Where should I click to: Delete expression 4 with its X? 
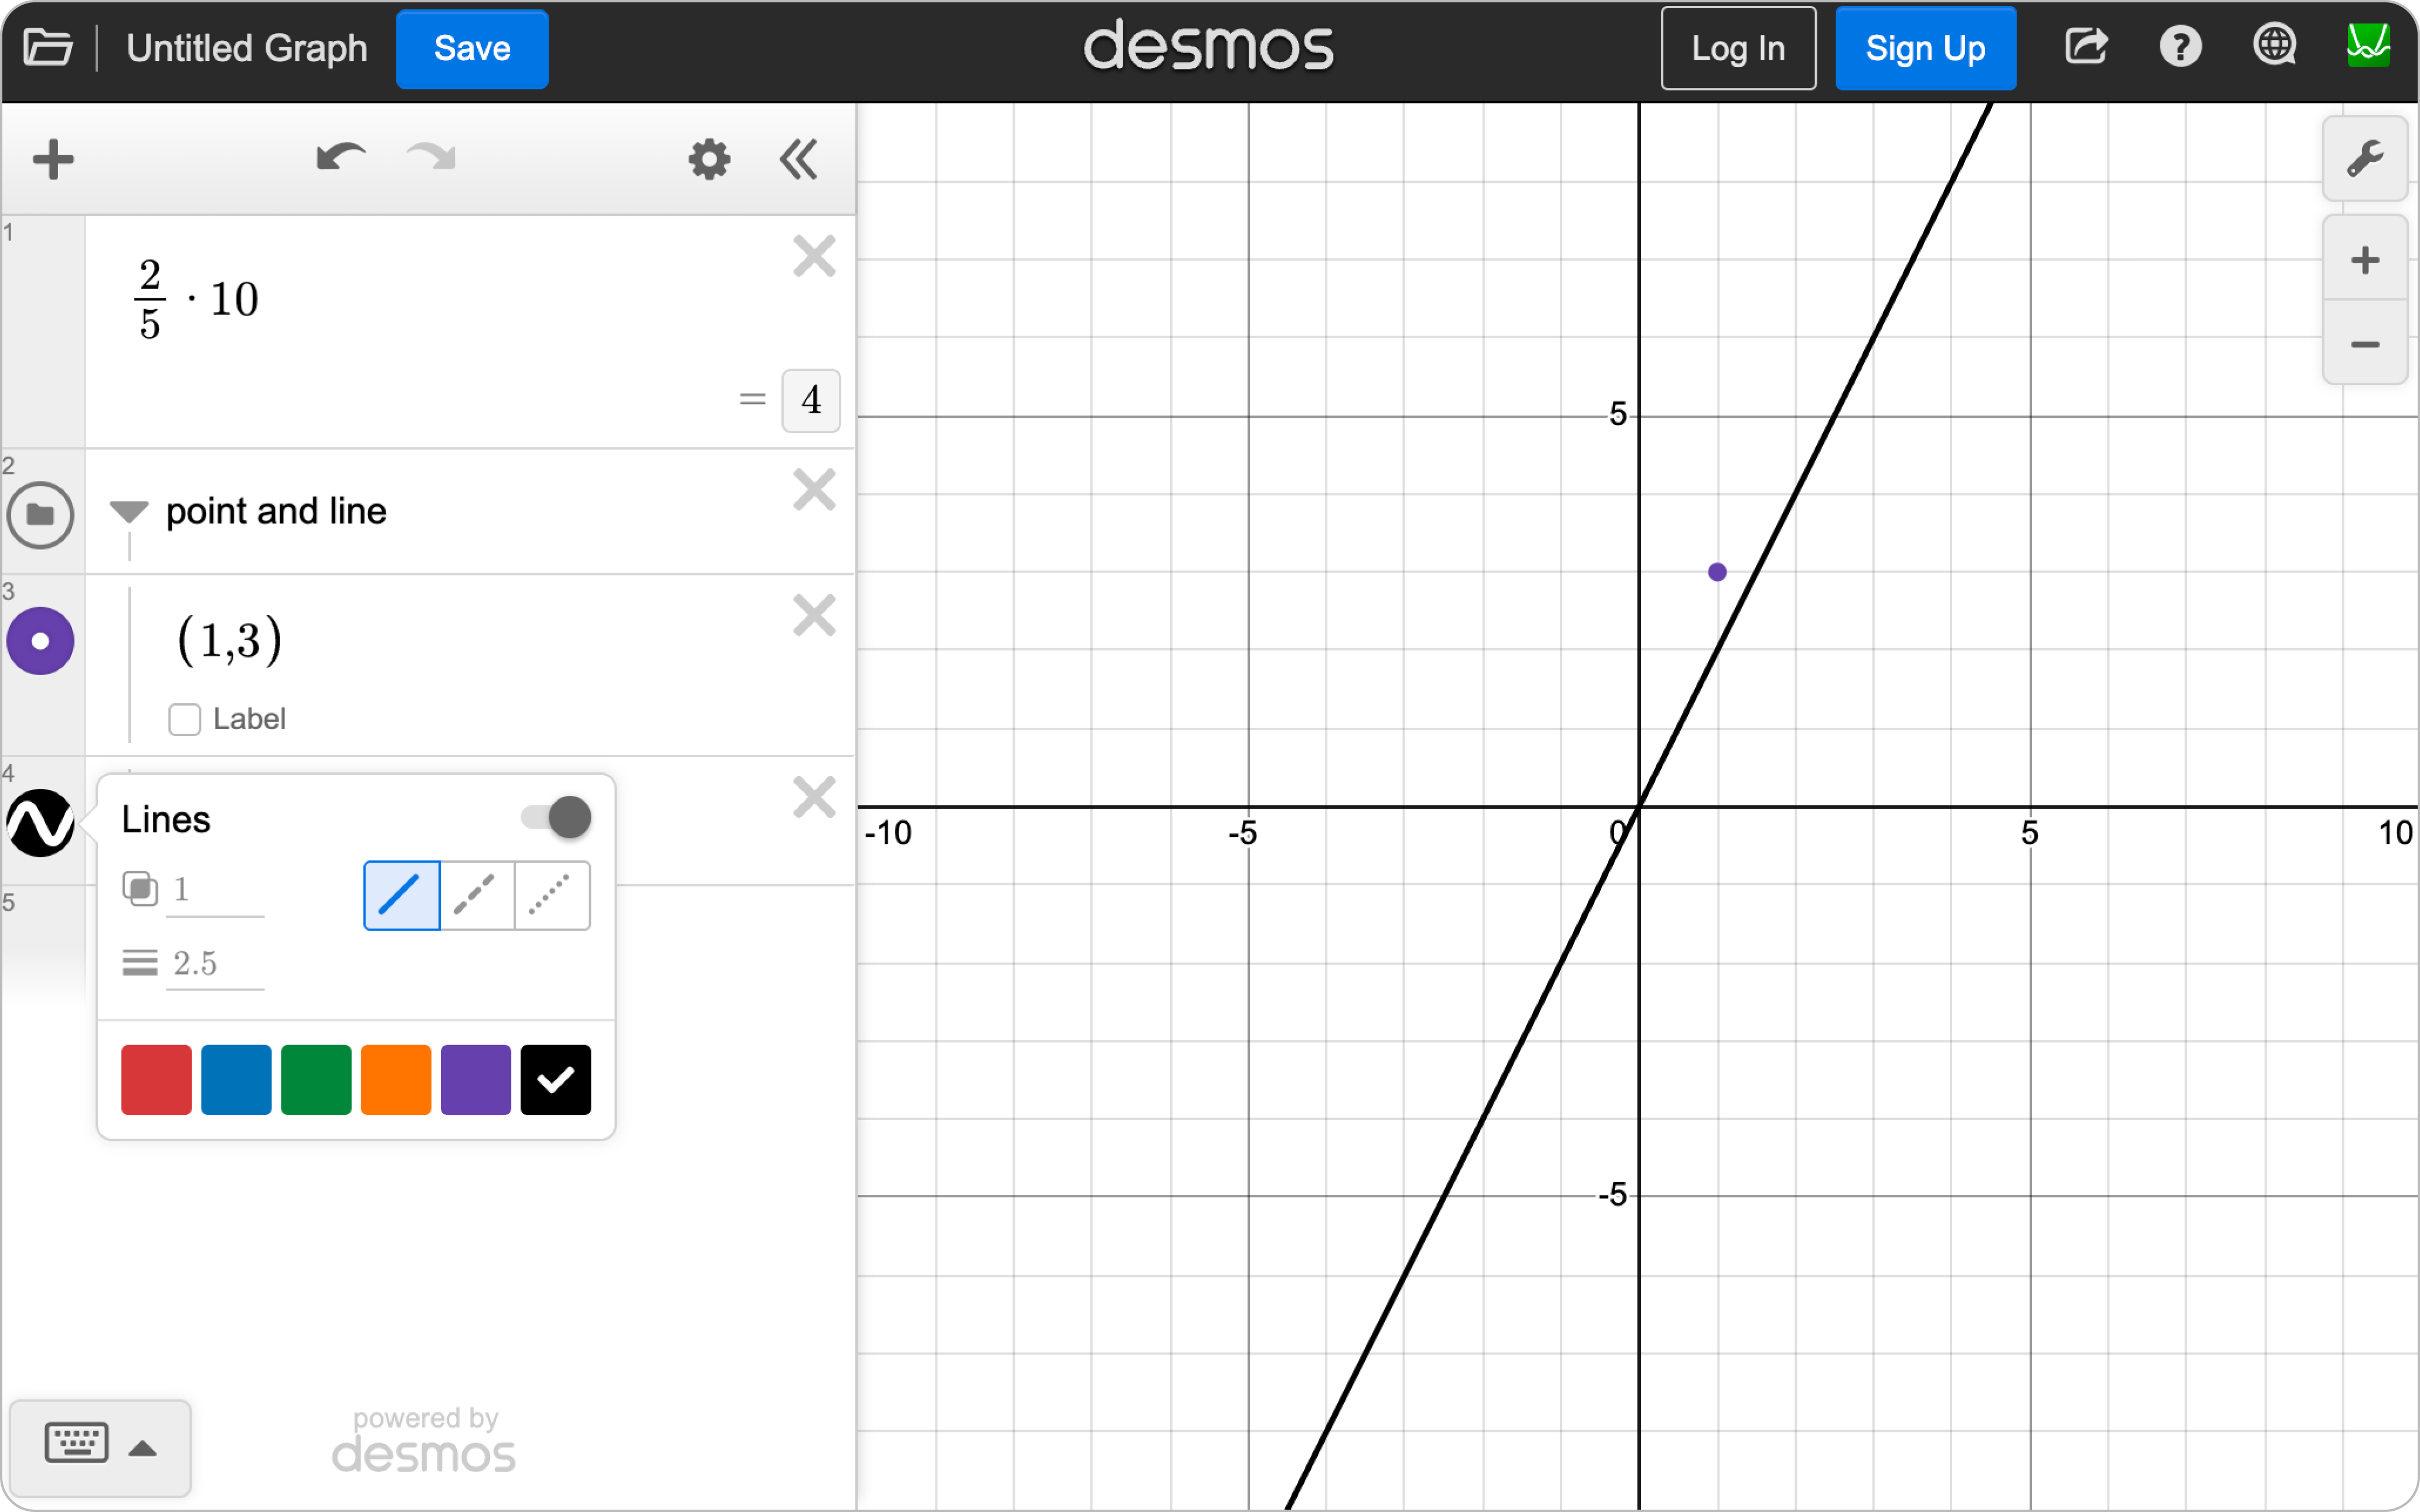point(814,797)
